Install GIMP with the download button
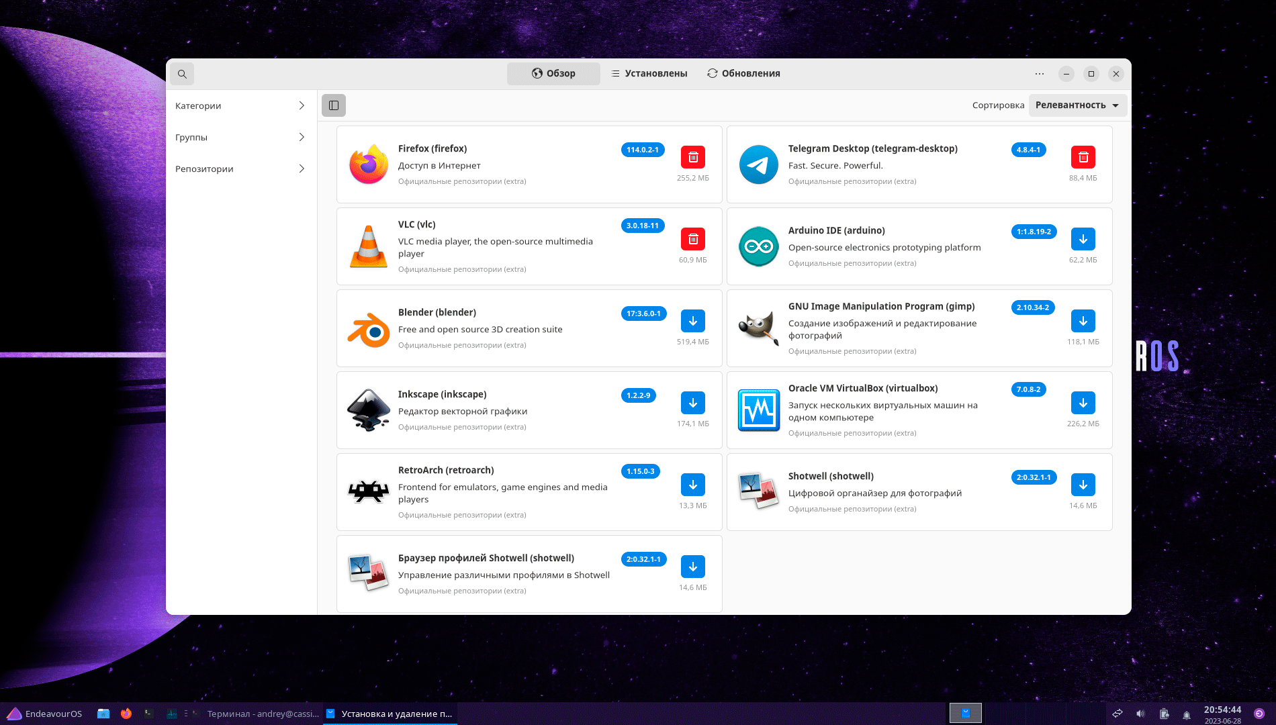Image resolution: width=1276 pixels, height=725 pixels. (1083, 321)
